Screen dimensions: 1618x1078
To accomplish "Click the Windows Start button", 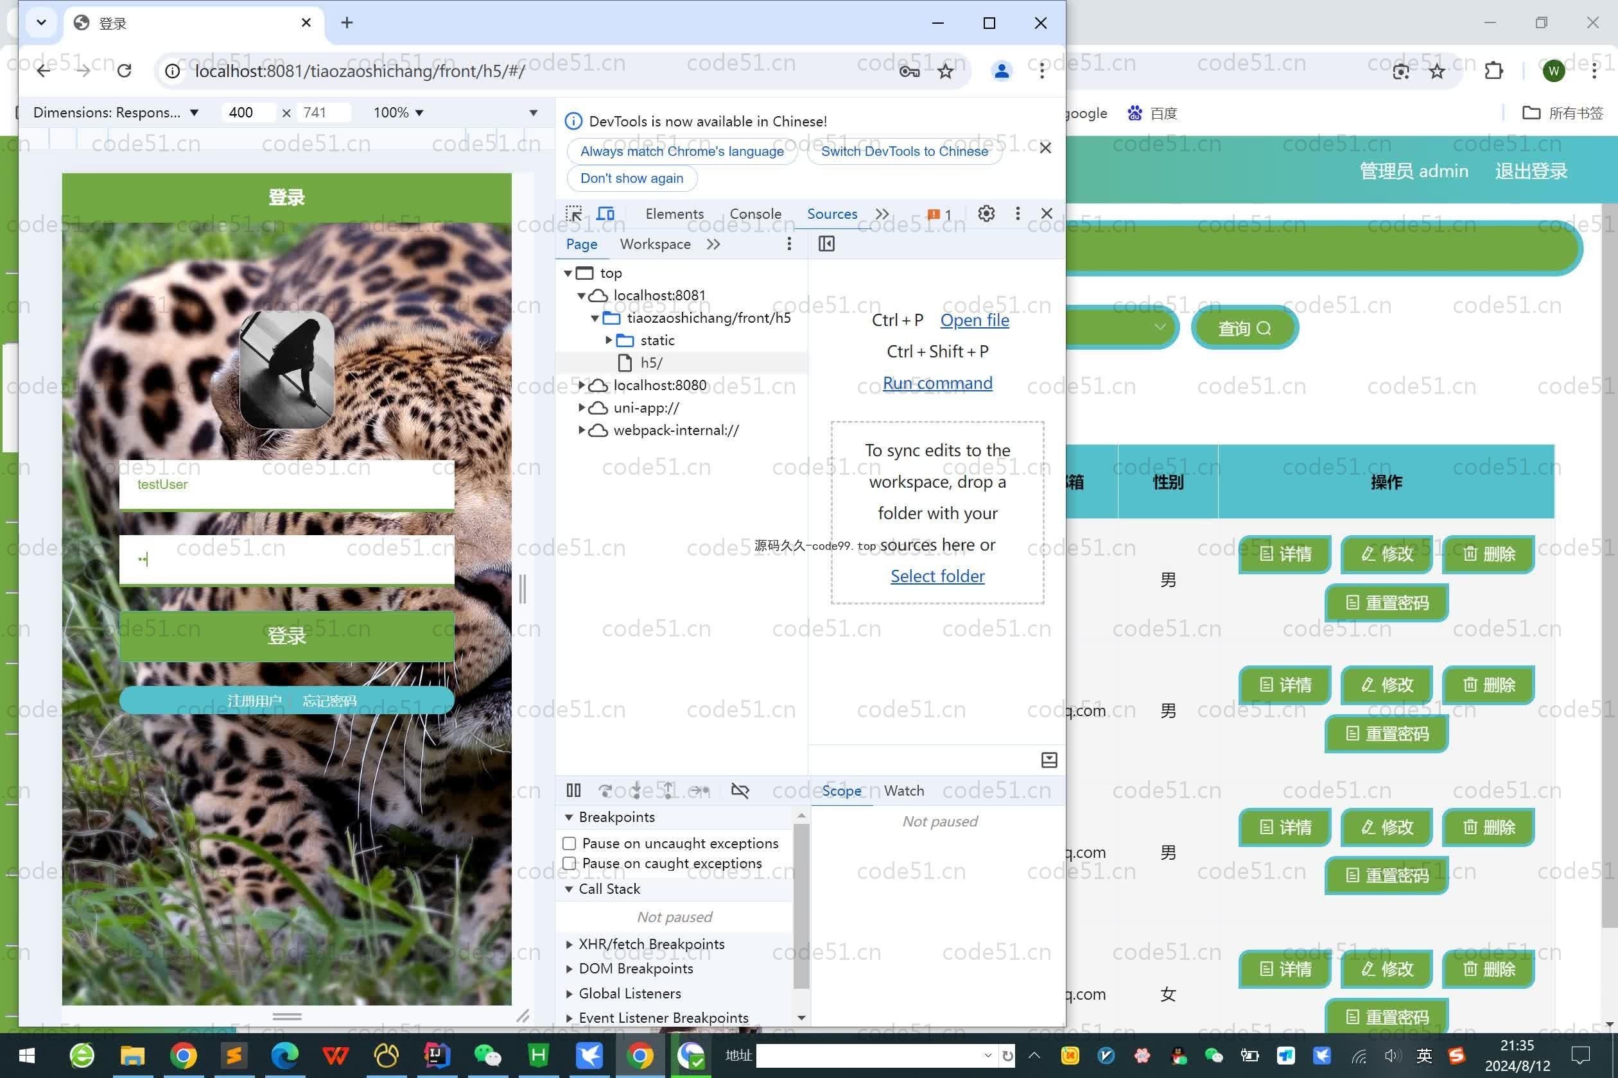I will 26,1056.
